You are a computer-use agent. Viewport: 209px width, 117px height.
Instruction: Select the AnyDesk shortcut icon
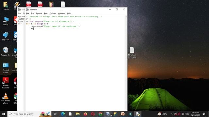15,21
